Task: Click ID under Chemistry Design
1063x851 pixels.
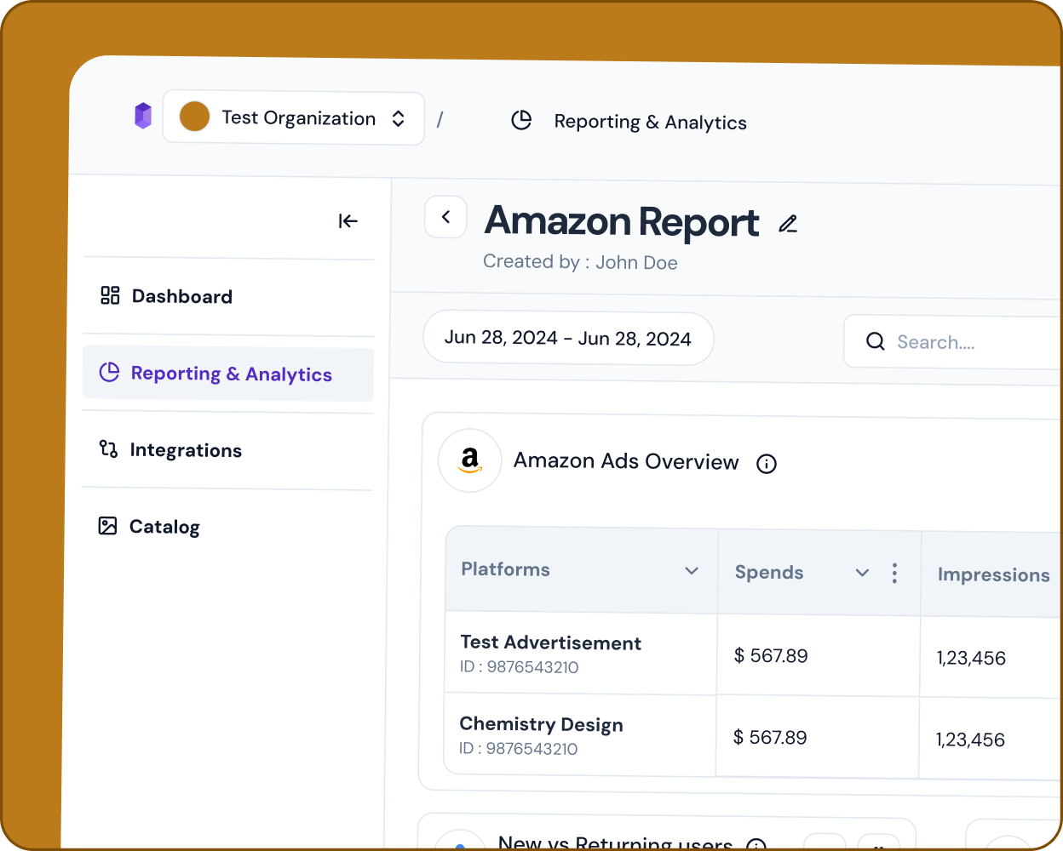Action: pos(518,749)
